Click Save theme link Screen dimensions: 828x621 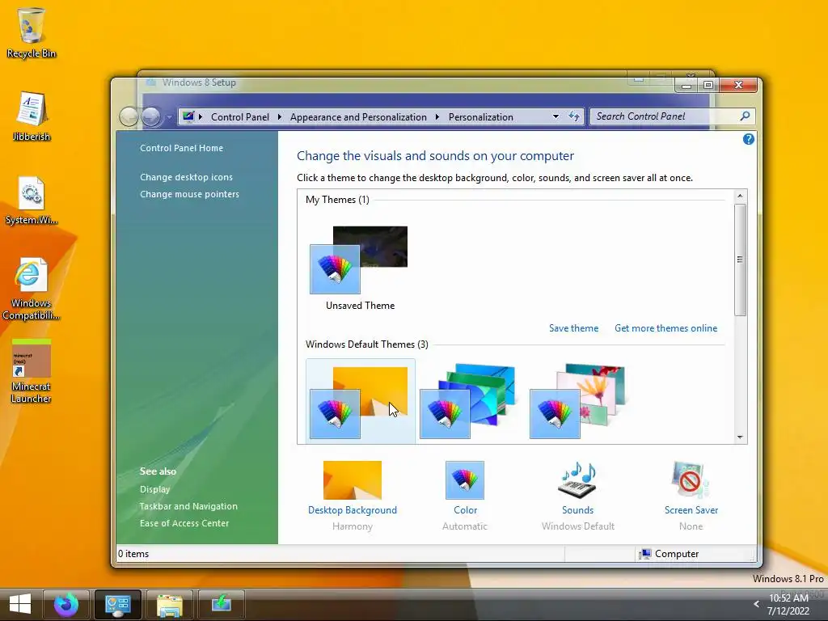point(573,328)
